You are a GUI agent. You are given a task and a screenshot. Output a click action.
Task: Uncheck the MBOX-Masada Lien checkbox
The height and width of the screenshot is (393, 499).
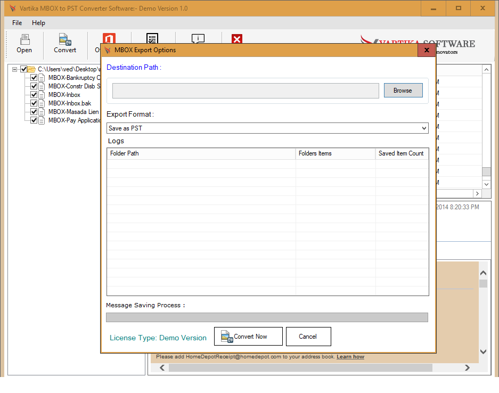[x=34, y=112]
